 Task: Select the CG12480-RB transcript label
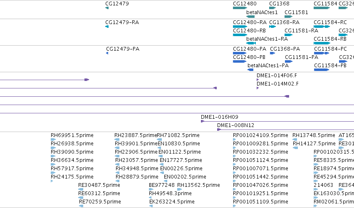click(250, 31)
